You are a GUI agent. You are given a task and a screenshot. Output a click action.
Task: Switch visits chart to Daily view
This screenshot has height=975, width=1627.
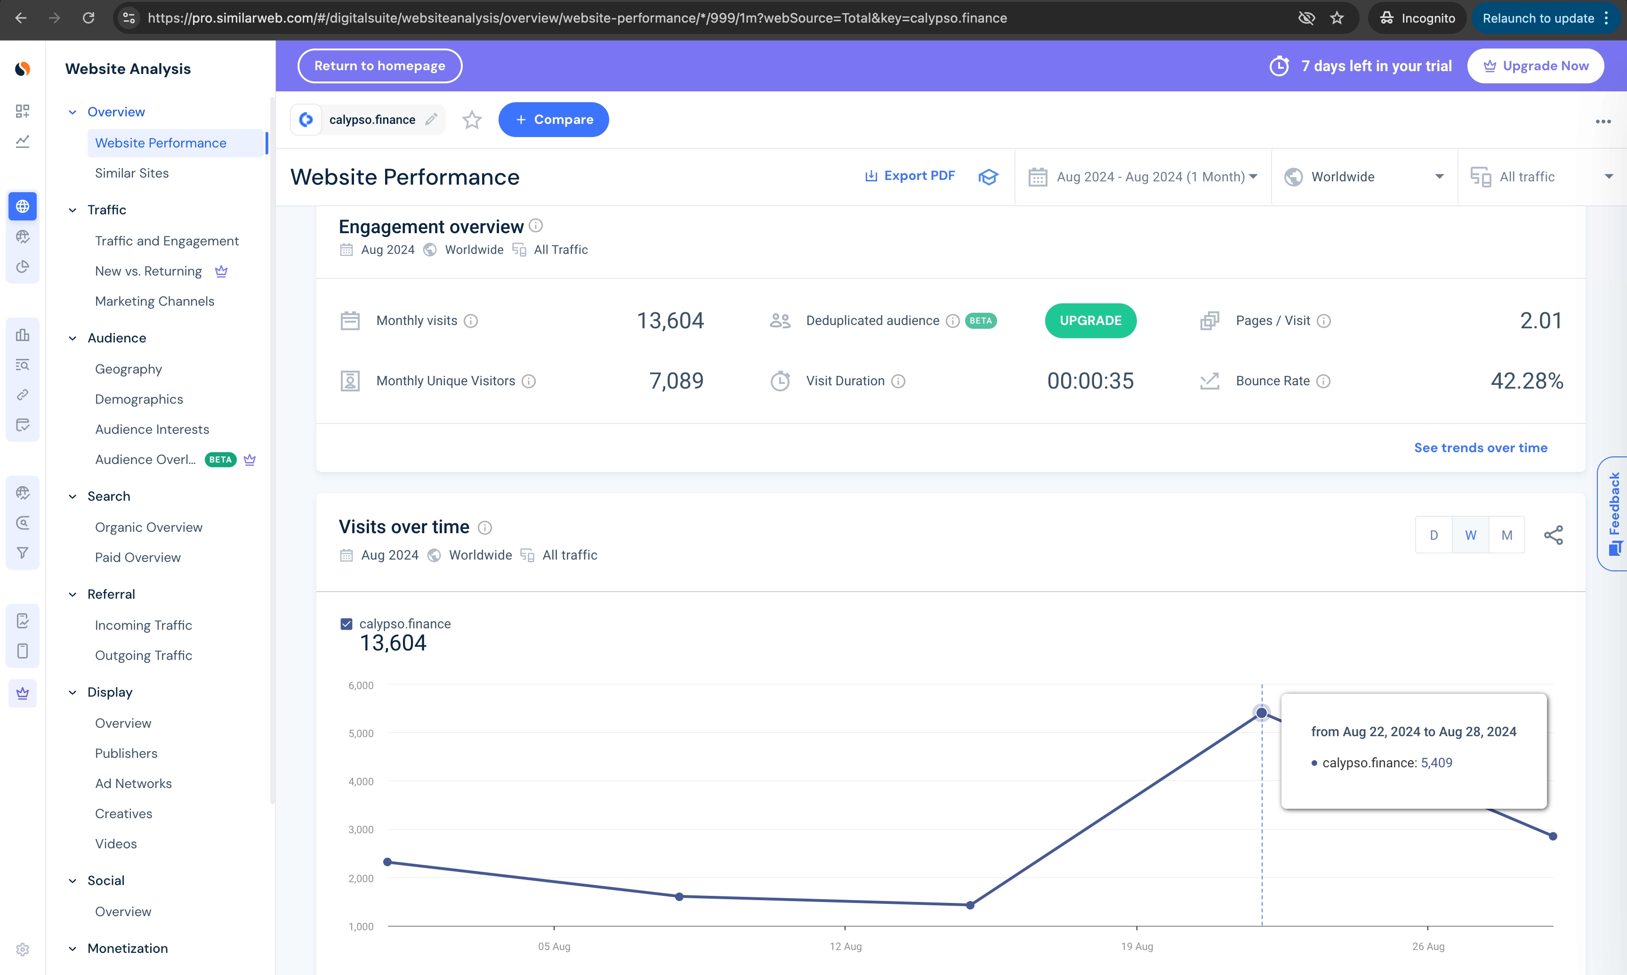[x=1434, y=534]
